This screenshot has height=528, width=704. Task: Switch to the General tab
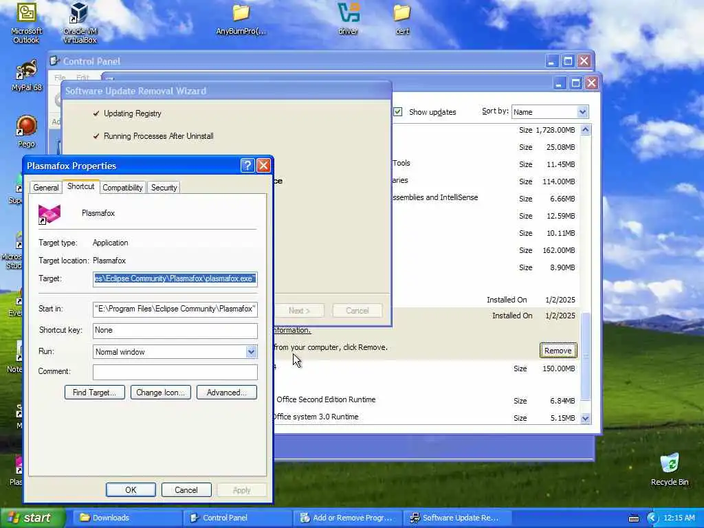point(46,188)
